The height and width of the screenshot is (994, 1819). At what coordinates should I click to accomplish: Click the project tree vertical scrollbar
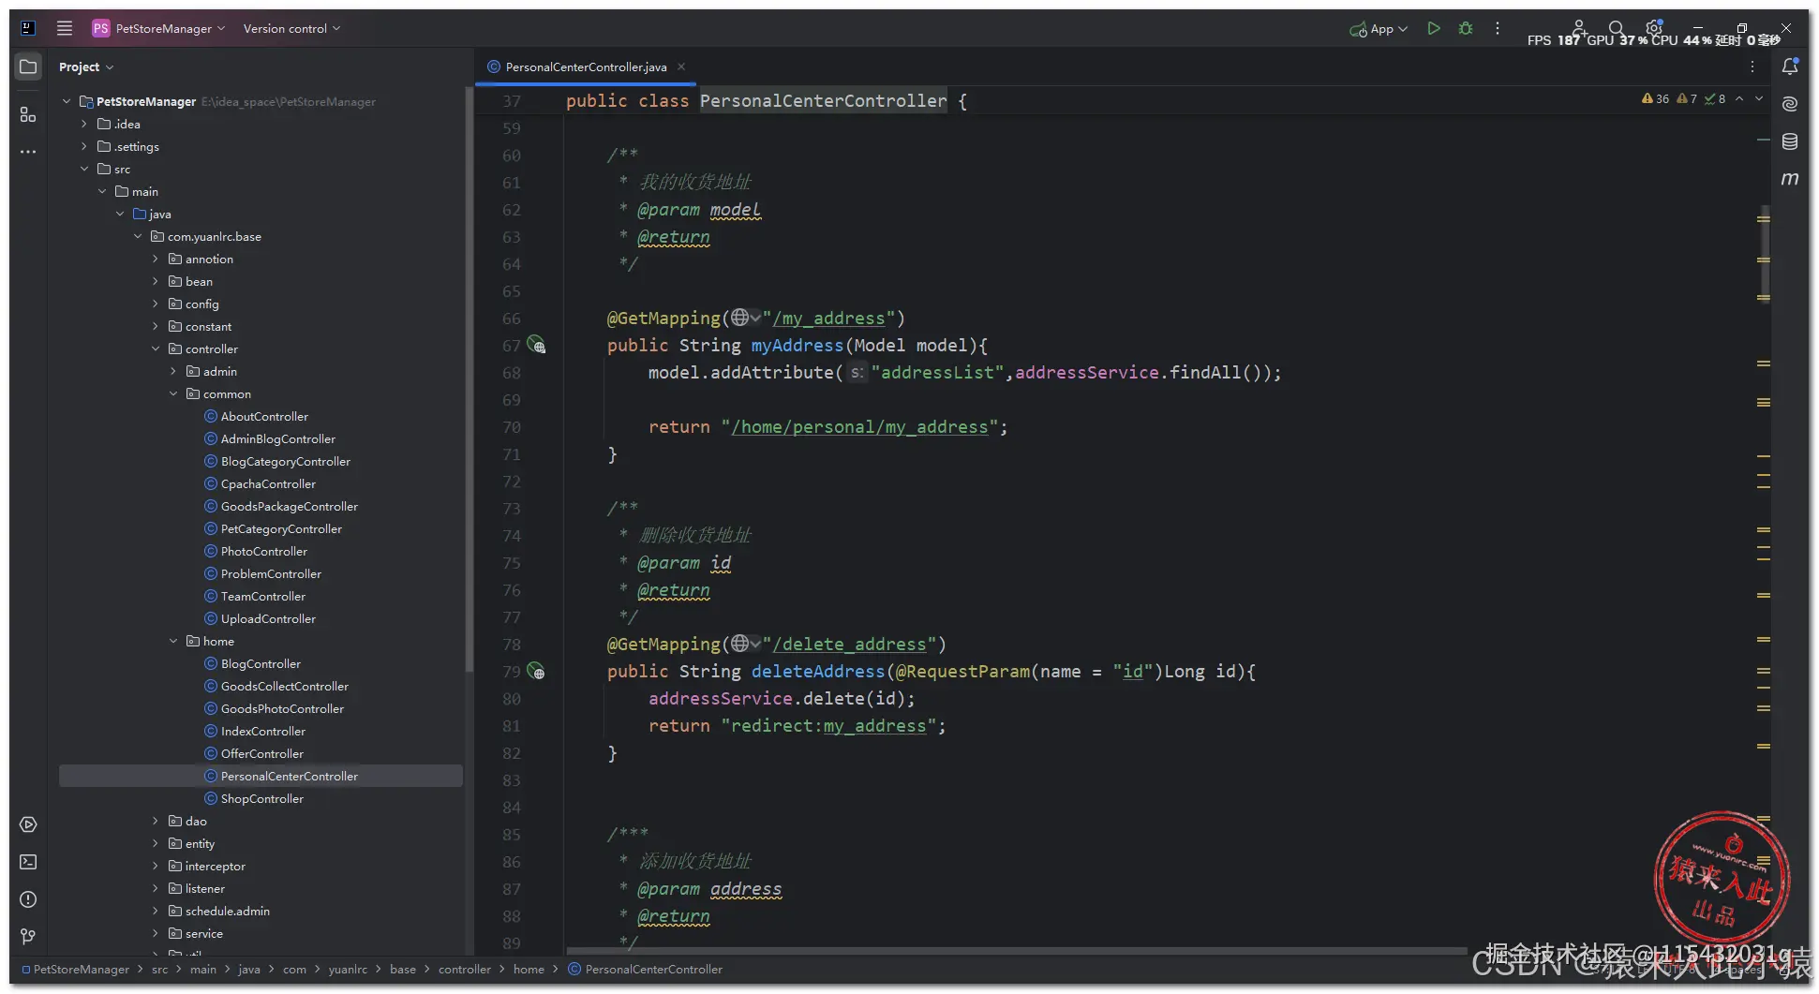click(x=469, y=379)
